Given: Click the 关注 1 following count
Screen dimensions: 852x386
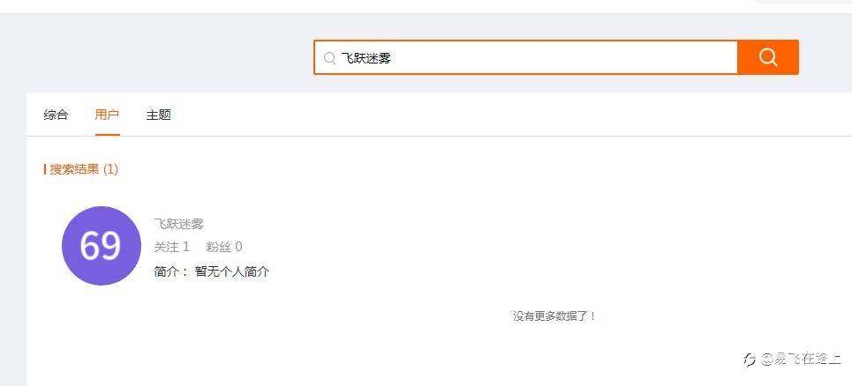Looking at the screenshot, I should (x=171, y=247).
